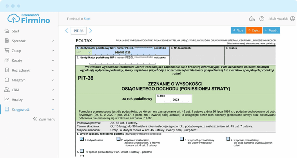Click the Streamsoft Firmino cloud logo
The height and width of the screenshot is (158, 297).
click(13, 18)
